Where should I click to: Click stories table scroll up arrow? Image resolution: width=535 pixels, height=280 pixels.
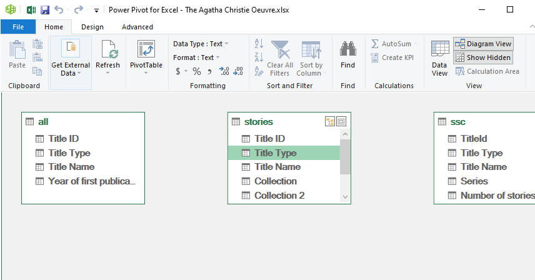(x=345, y=134)
